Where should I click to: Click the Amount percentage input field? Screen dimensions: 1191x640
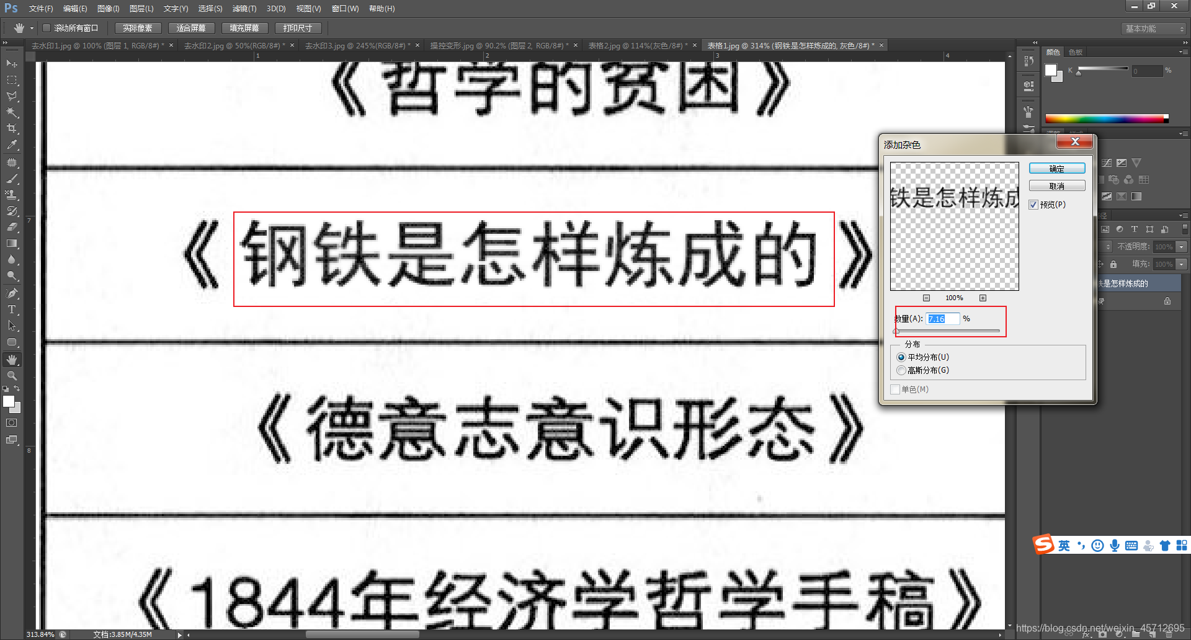[x=943, y=319]
